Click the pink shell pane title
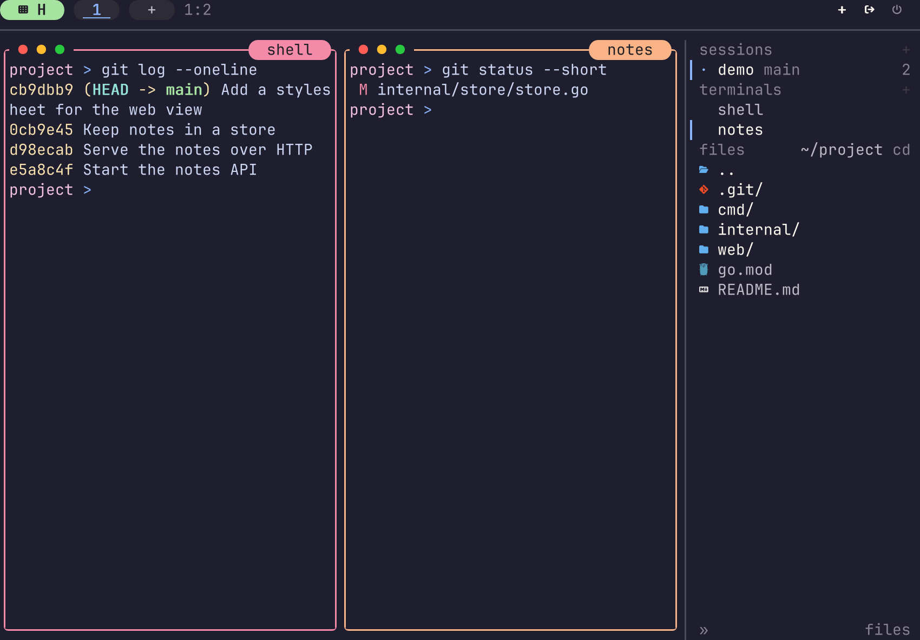The width and height of the screenshot is (920, 640). pyautogui.click(x=290, y=50)
